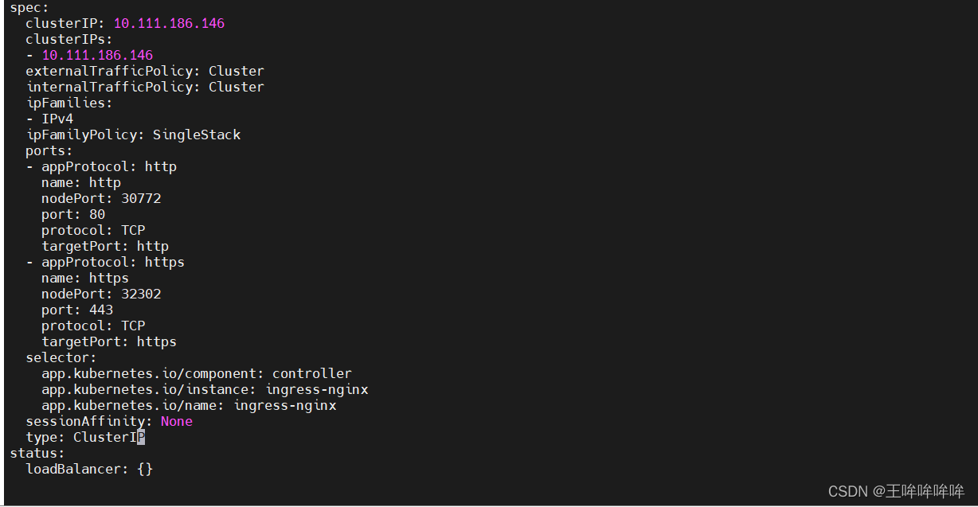
Task: Click the SingleStack ipFamilyPolicy value
Action: click(196, 135)
